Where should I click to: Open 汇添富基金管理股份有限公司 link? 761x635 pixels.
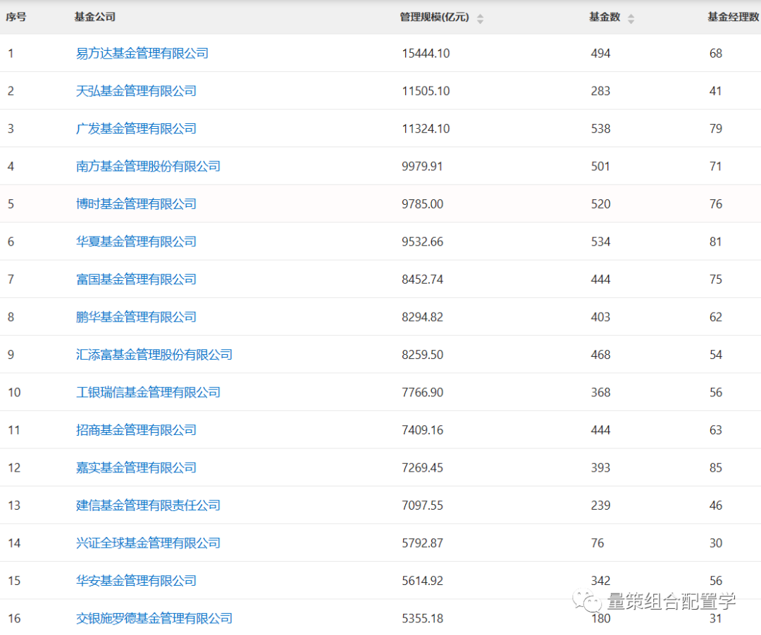coord(154,355)
